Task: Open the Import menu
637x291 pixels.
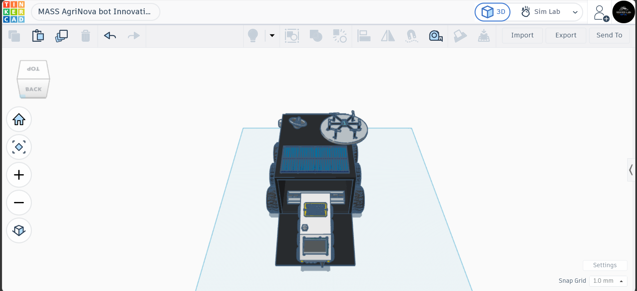Action: click(x=522, y=35)
